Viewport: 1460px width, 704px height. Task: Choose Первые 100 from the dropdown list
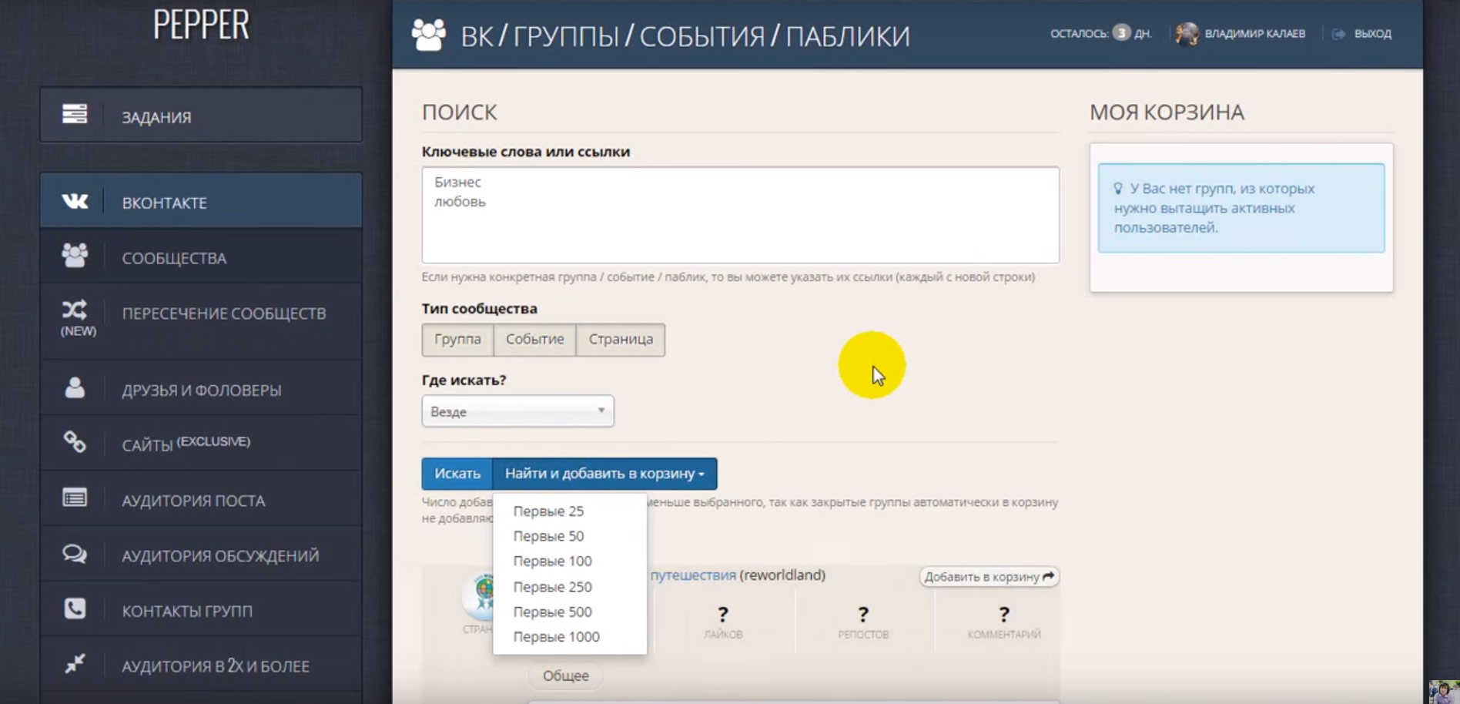552,562
